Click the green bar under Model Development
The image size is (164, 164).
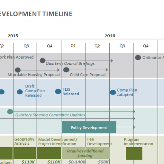click(49, 153)
